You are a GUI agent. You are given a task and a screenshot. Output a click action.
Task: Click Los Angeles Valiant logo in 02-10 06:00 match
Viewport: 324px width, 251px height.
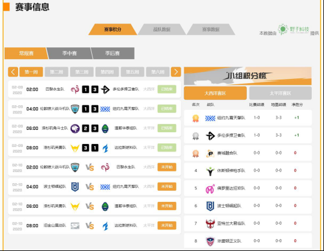[x=75, y=207]
